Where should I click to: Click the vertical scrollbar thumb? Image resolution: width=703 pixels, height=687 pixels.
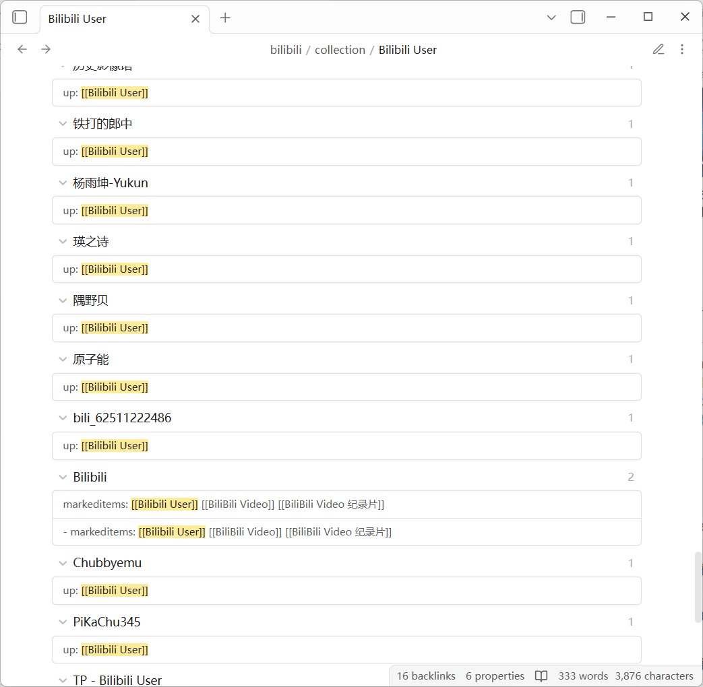[x=698, y=587]
